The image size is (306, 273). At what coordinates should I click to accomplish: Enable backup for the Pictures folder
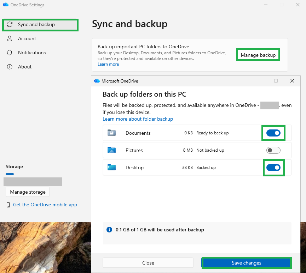tap(273, 150)
